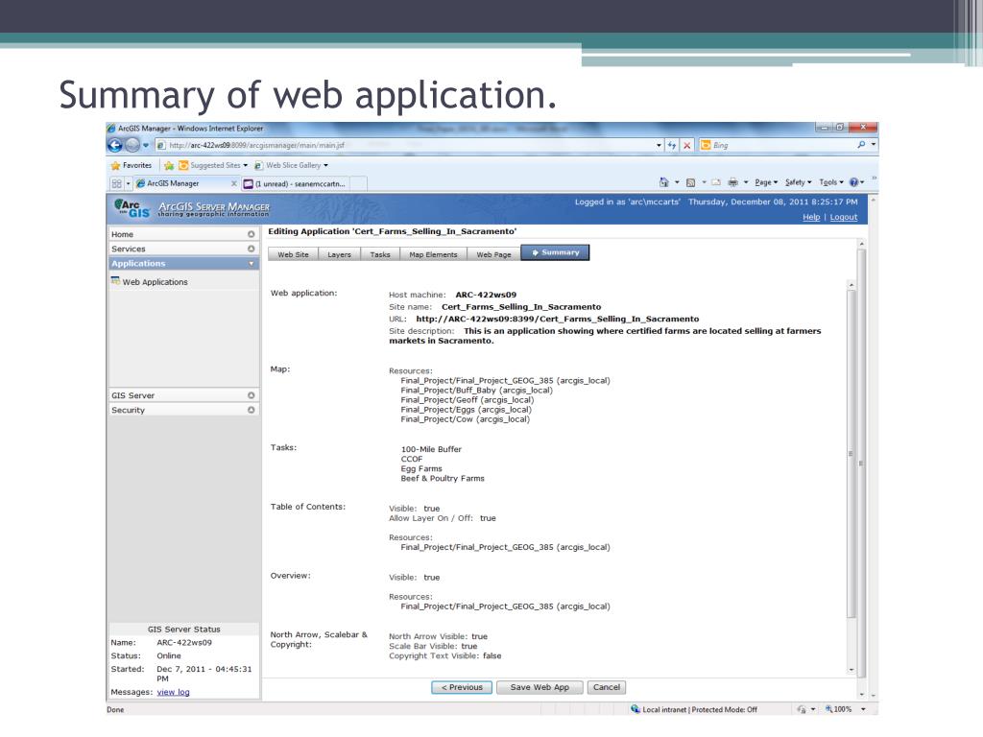Click the Local intranet zone icon

(635, 709)
